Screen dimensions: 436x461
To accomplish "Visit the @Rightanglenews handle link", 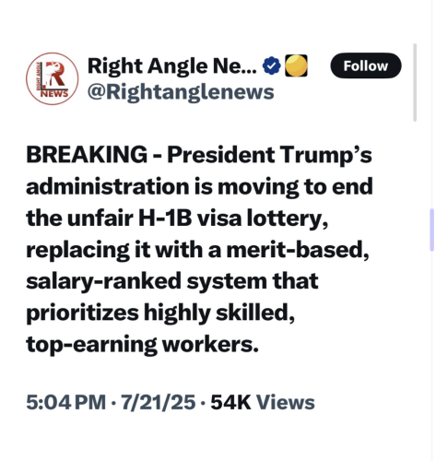I will [x=181, y=92].
